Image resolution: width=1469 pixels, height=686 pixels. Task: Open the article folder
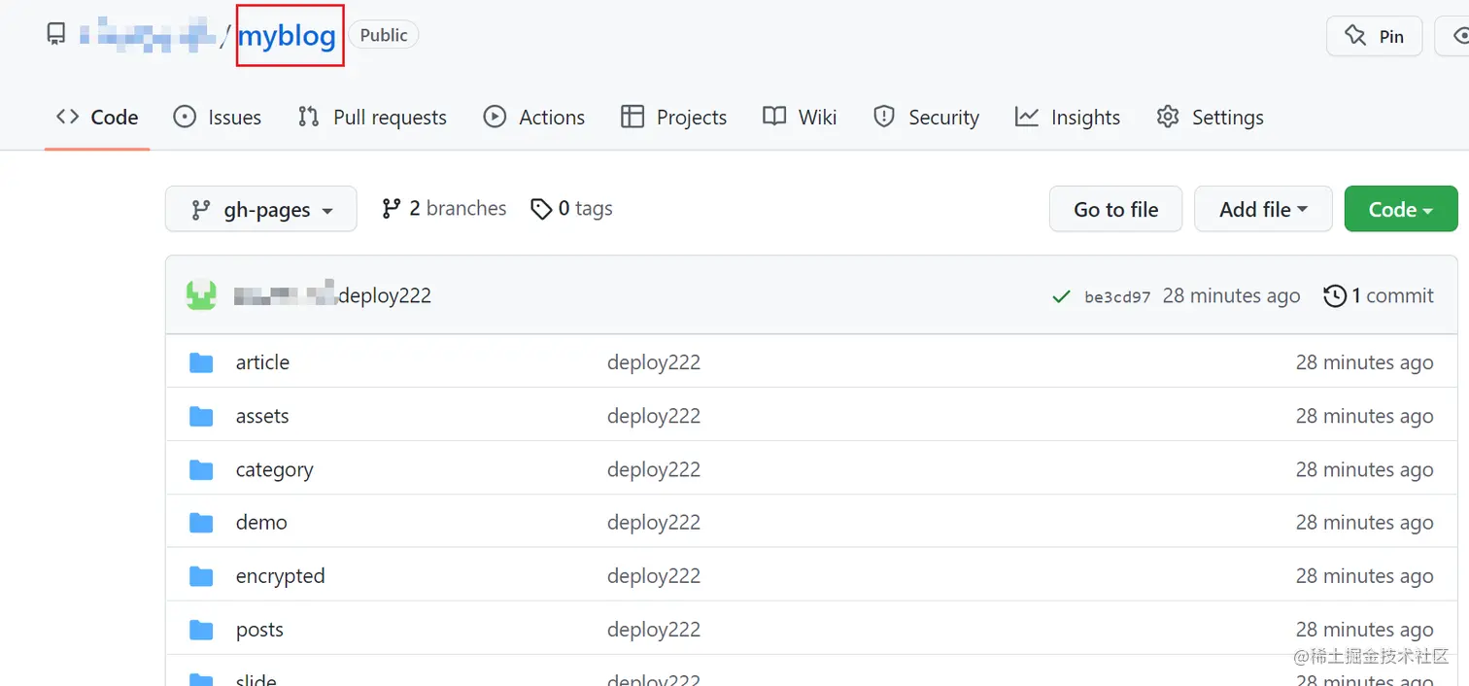point(262,362)
